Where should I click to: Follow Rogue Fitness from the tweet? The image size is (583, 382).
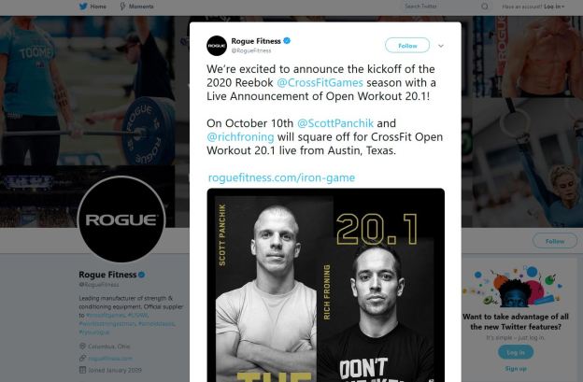[x=407, y=46]
